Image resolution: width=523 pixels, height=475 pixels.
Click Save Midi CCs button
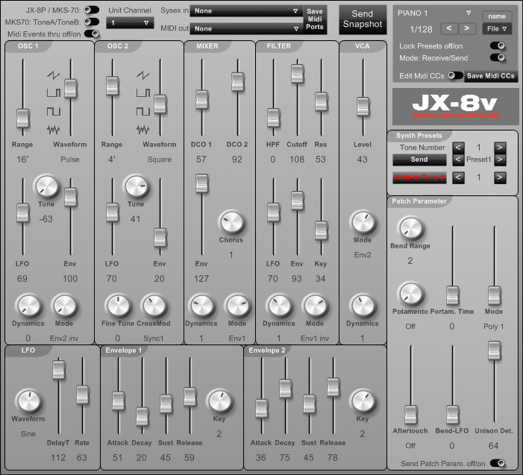491,76
